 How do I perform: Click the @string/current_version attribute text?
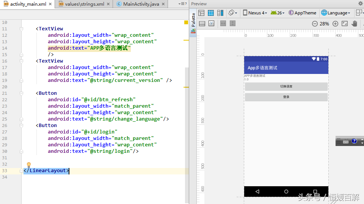coord(127,80)
